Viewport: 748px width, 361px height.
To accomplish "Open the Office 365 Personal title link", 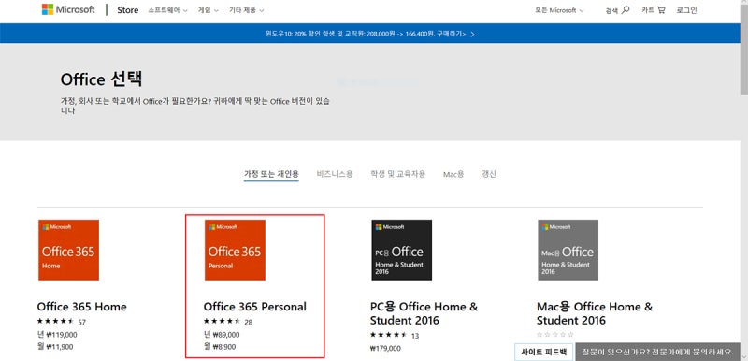I will click(255, 307).
